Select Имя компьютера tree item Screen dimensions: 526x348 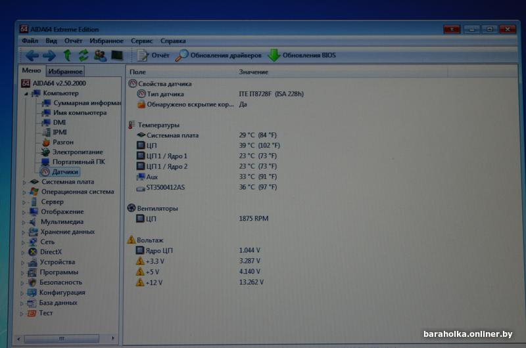74,113
